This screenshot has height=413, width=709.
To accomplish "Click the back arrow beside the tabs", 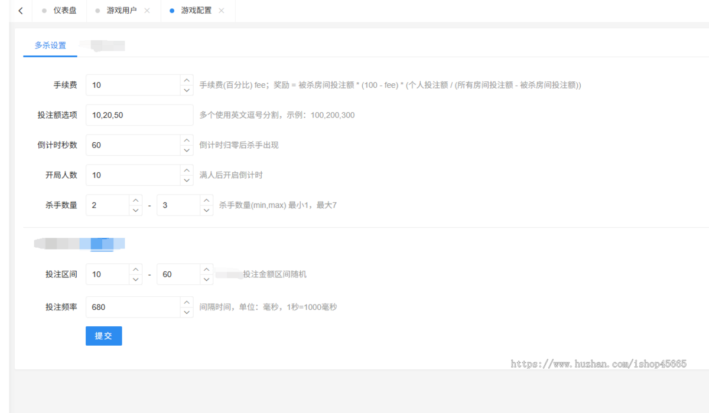I will tap(21, 11).
